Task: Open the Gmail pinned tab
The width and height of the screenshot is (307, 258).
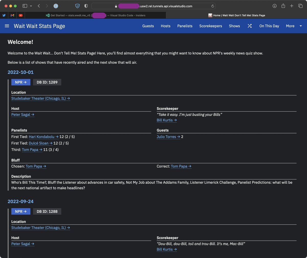Action: coord(12,15)
